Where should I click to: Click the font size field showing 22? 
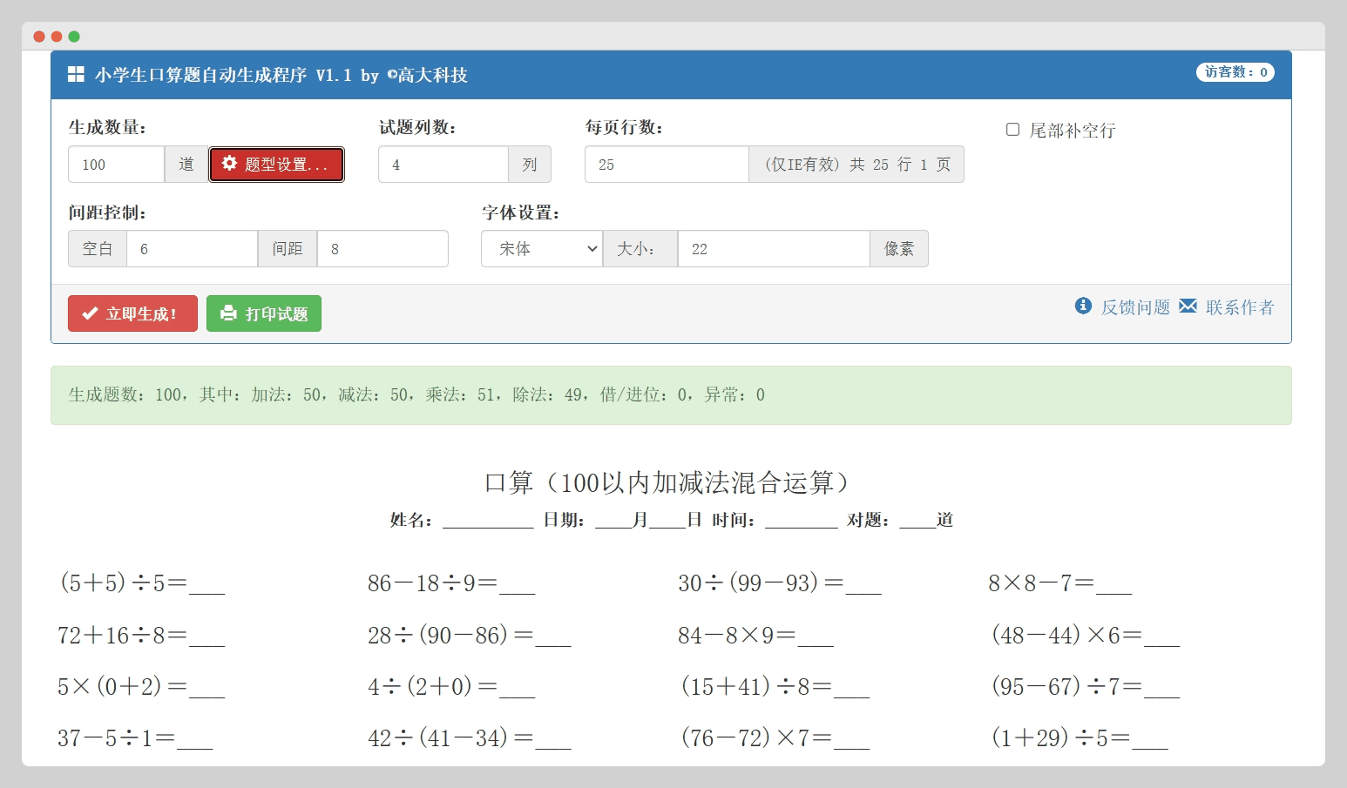[x=773, y=249]
